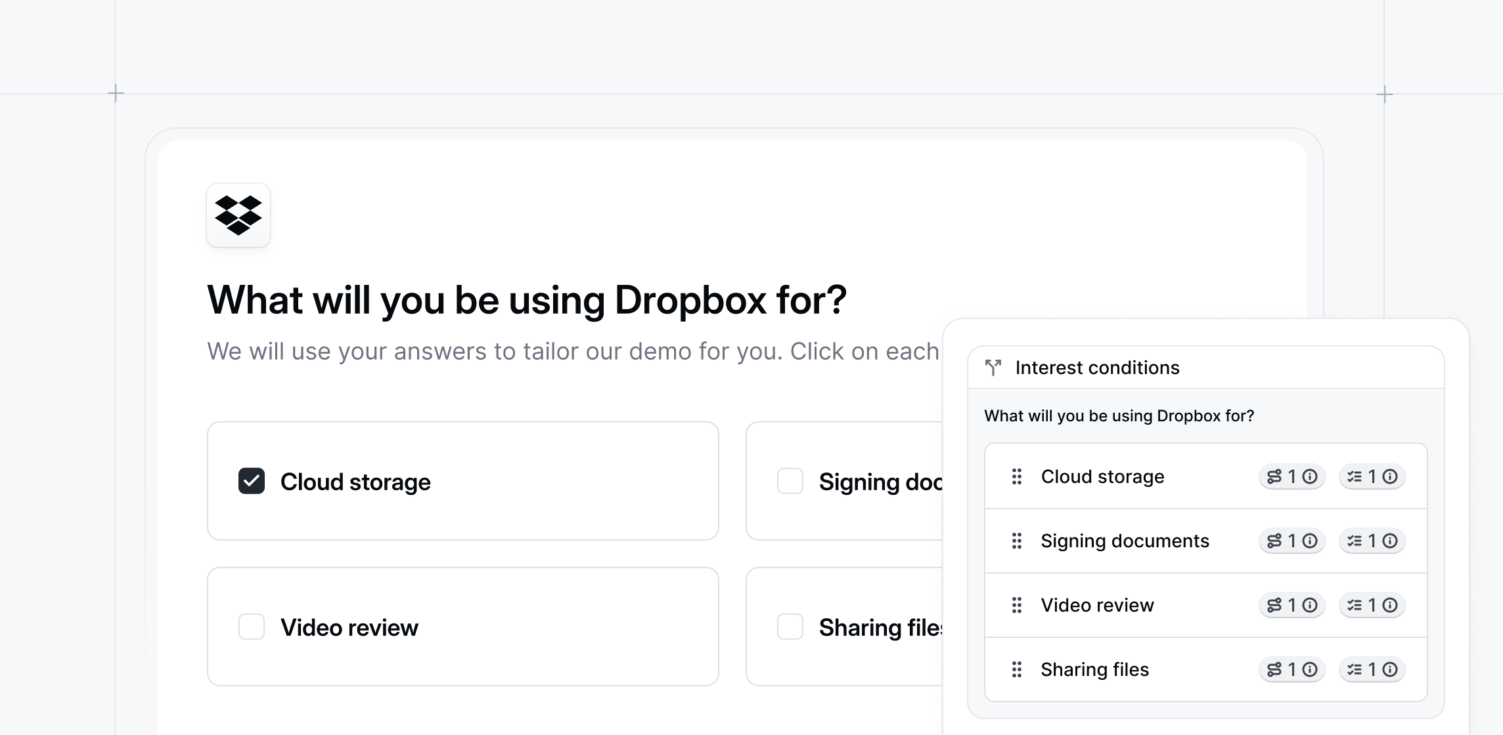Grab the Signing documents drag handle
The width and height of the screenshot is (1503, 735).
pos(1017,541)
